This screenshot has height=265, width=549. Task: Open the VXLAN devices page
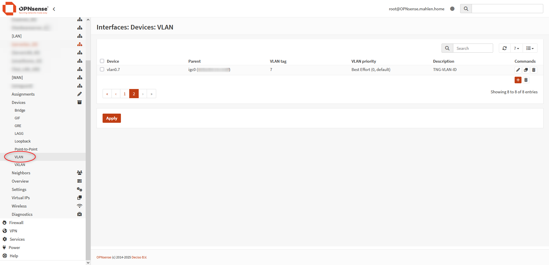tap(20, 165)
